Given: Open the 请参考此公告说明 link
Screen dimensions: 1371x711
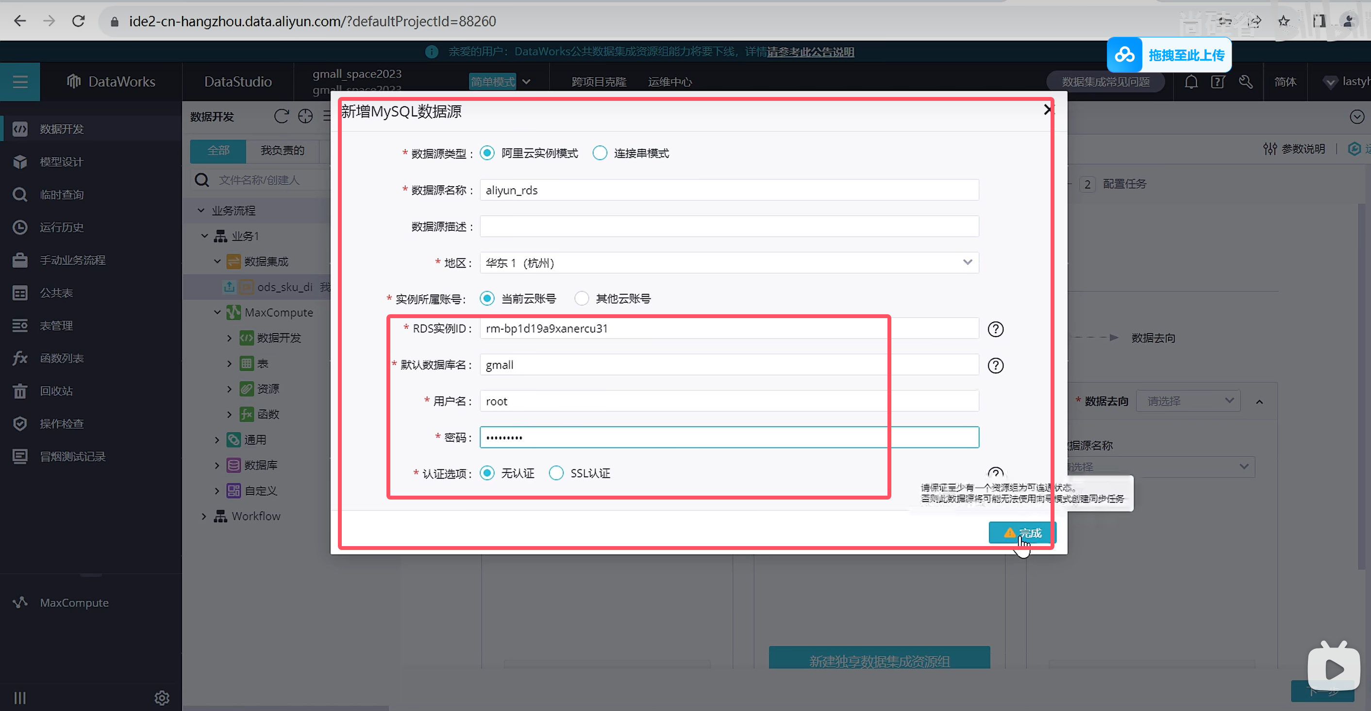Looking at the screenshot, I should pyautogui.click(x=810, y=51).
